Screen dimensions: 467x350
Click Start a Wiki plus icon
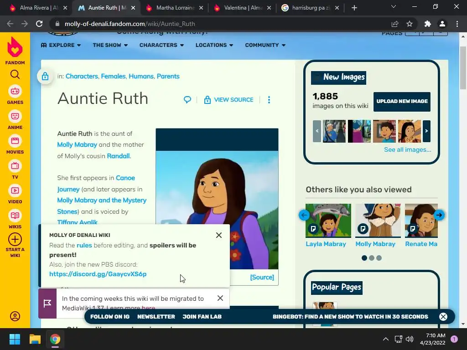tap(15, 239)
